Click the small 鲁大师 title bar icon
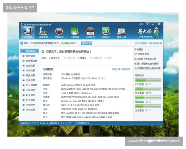This screenshot has width=186, height=149. [x=22, y=25]
